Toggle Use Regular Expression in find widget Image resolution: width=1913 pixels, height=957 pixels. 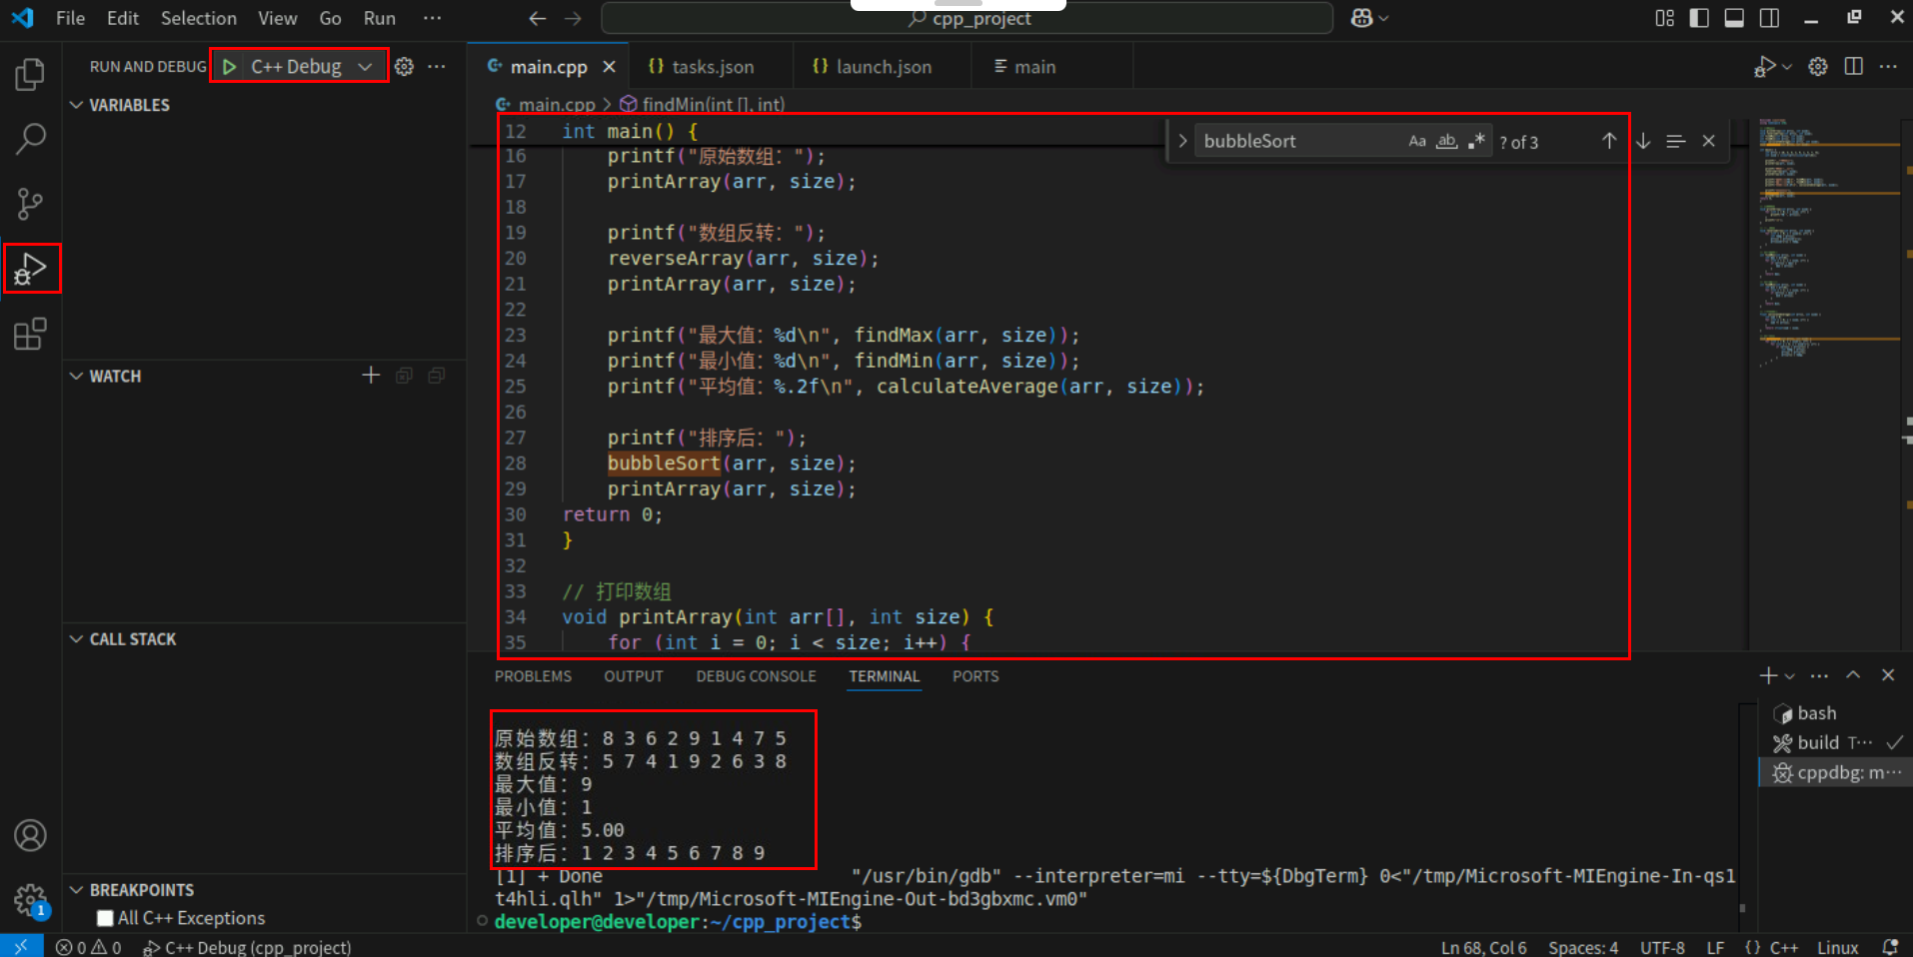[1476, 142]
